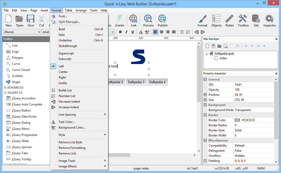
Task: Click the Objects toolbar icon
Action: (216, 19)
